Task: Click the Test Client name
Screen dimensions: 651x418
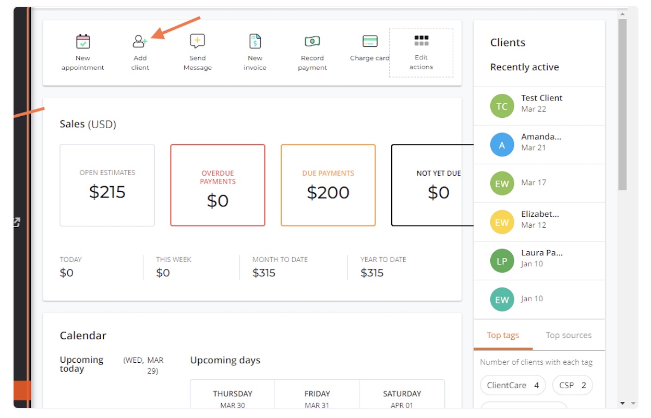Action: [x=542, y=98]
